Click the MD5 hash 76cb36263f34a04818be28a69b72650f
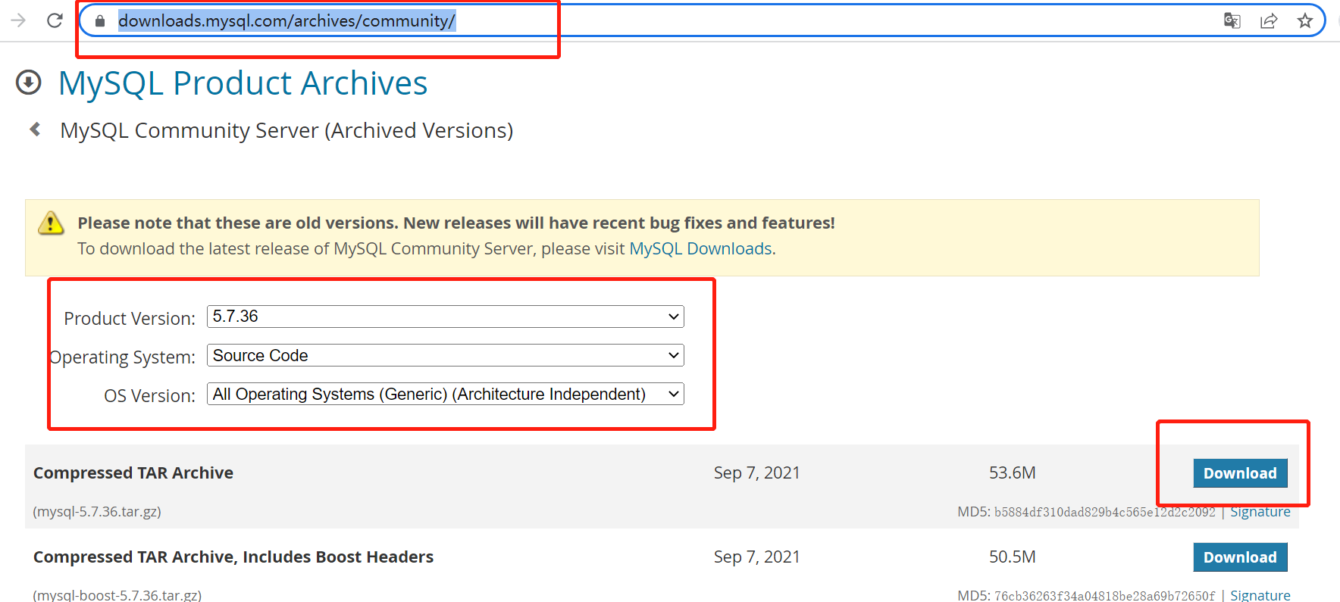Image resolution: width=1340 pixels, height=602 pixels. (x=1104, y=596)
